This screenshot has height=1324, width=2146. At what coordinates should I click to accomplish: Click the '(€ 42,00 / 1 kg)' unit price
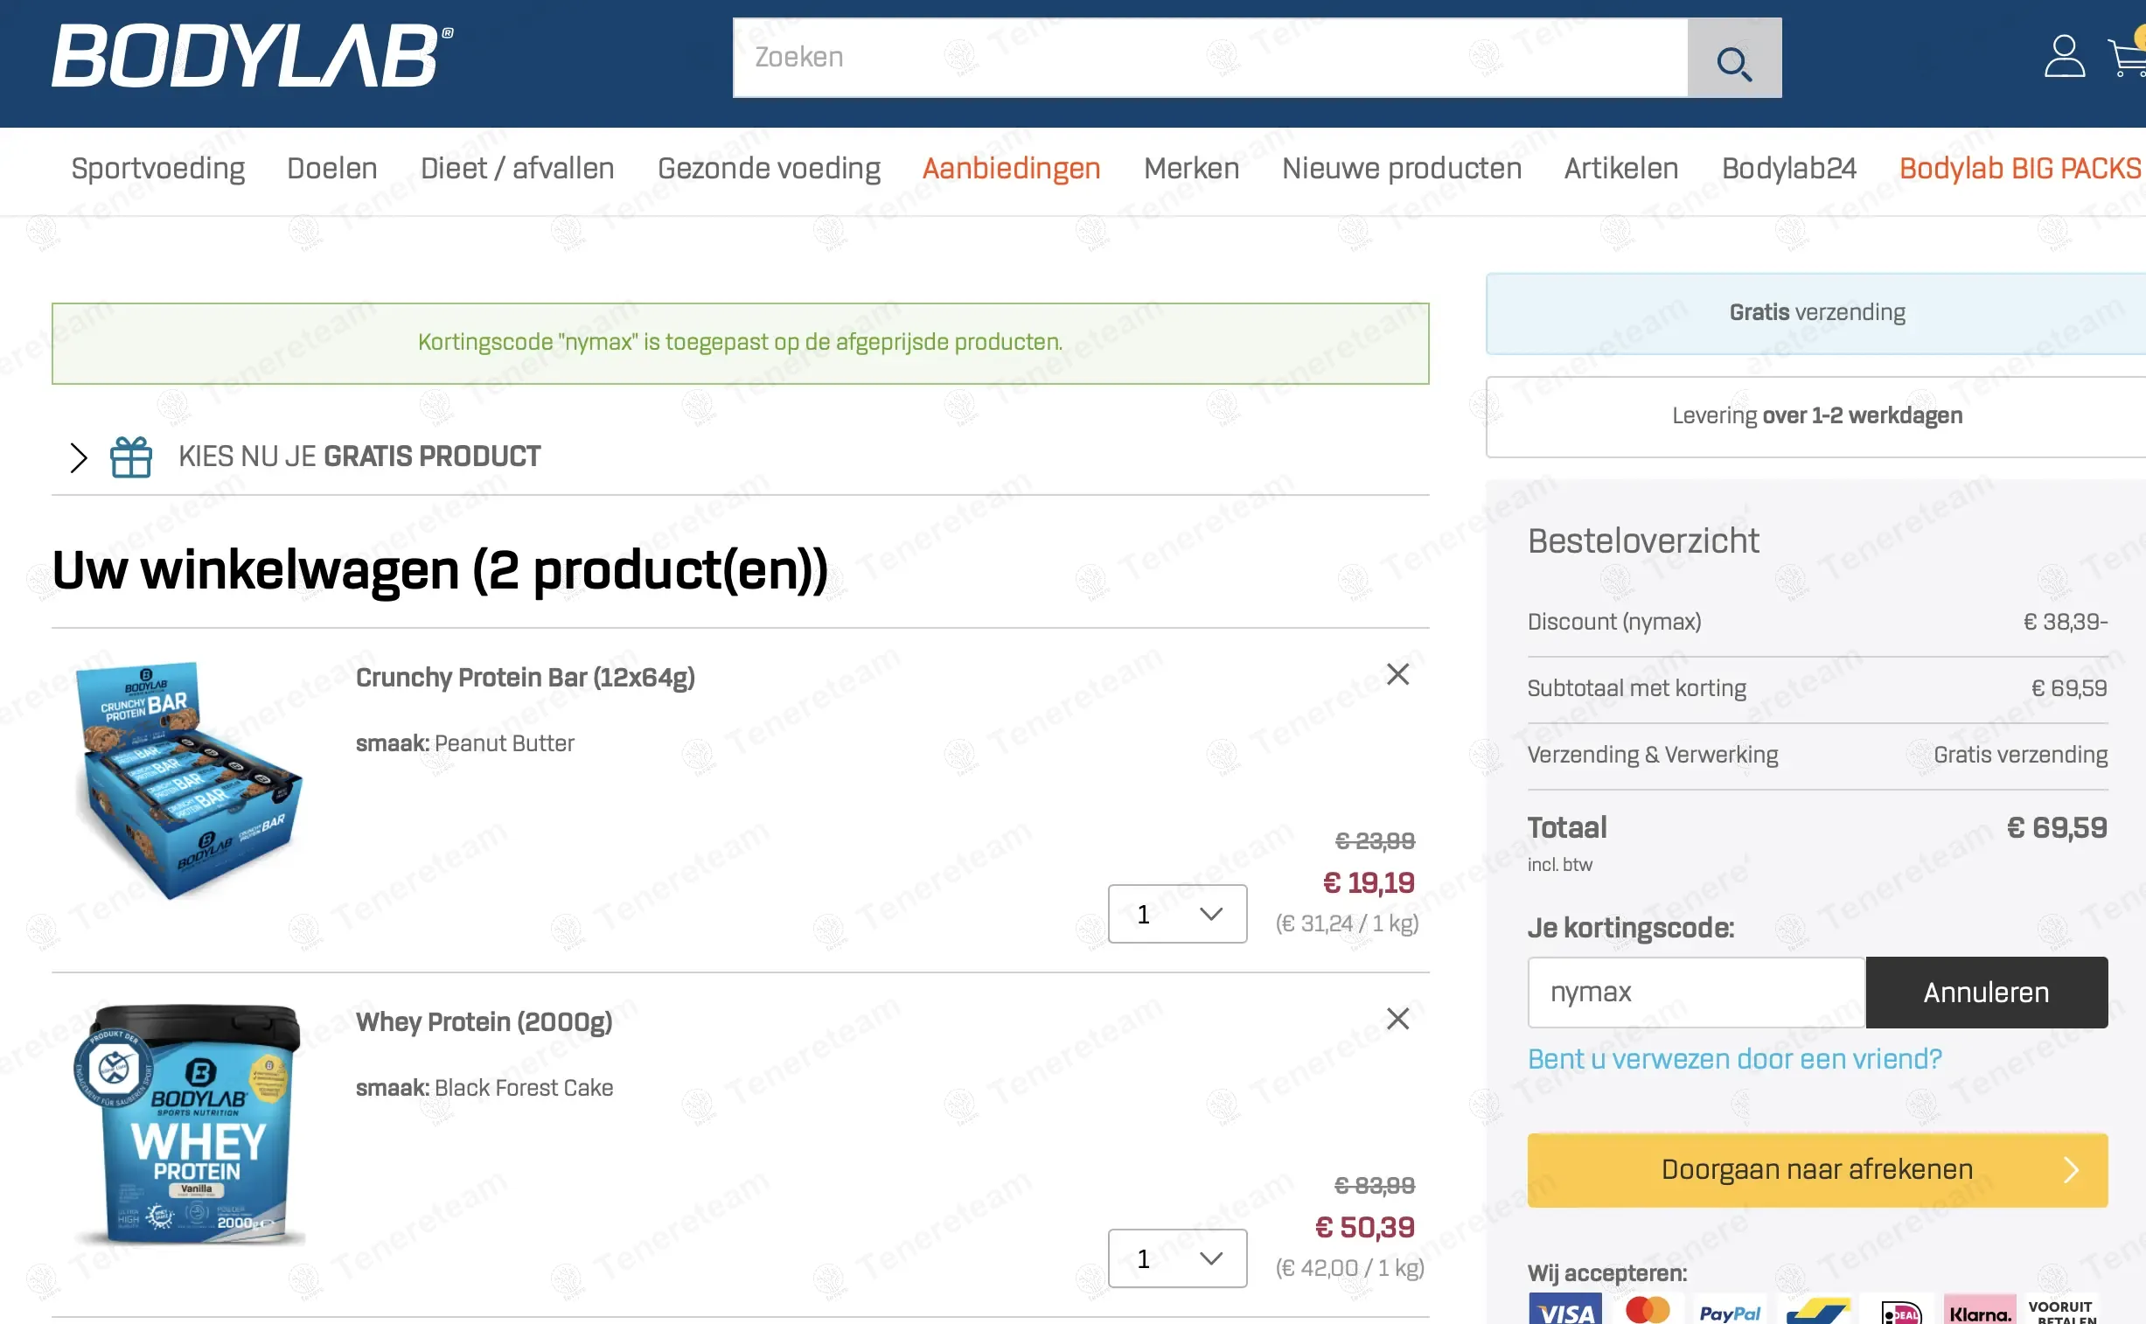click(1349, 1268)
